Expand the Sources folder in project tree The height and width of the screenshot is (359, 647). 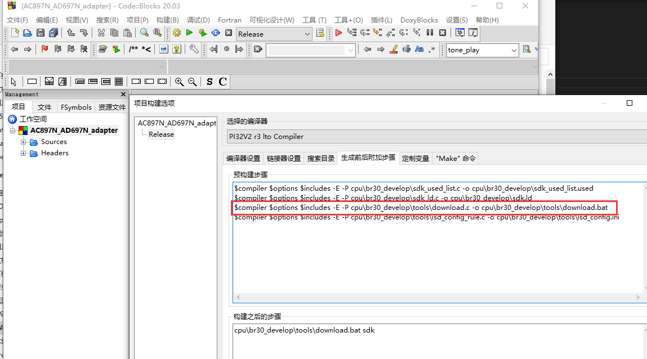(24, 142)
